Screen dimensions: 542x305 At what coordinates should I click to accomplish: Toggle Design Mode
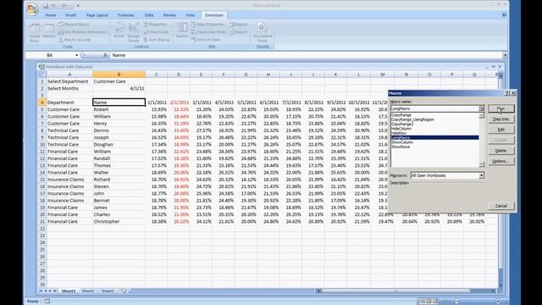click(x=134, y=32)
